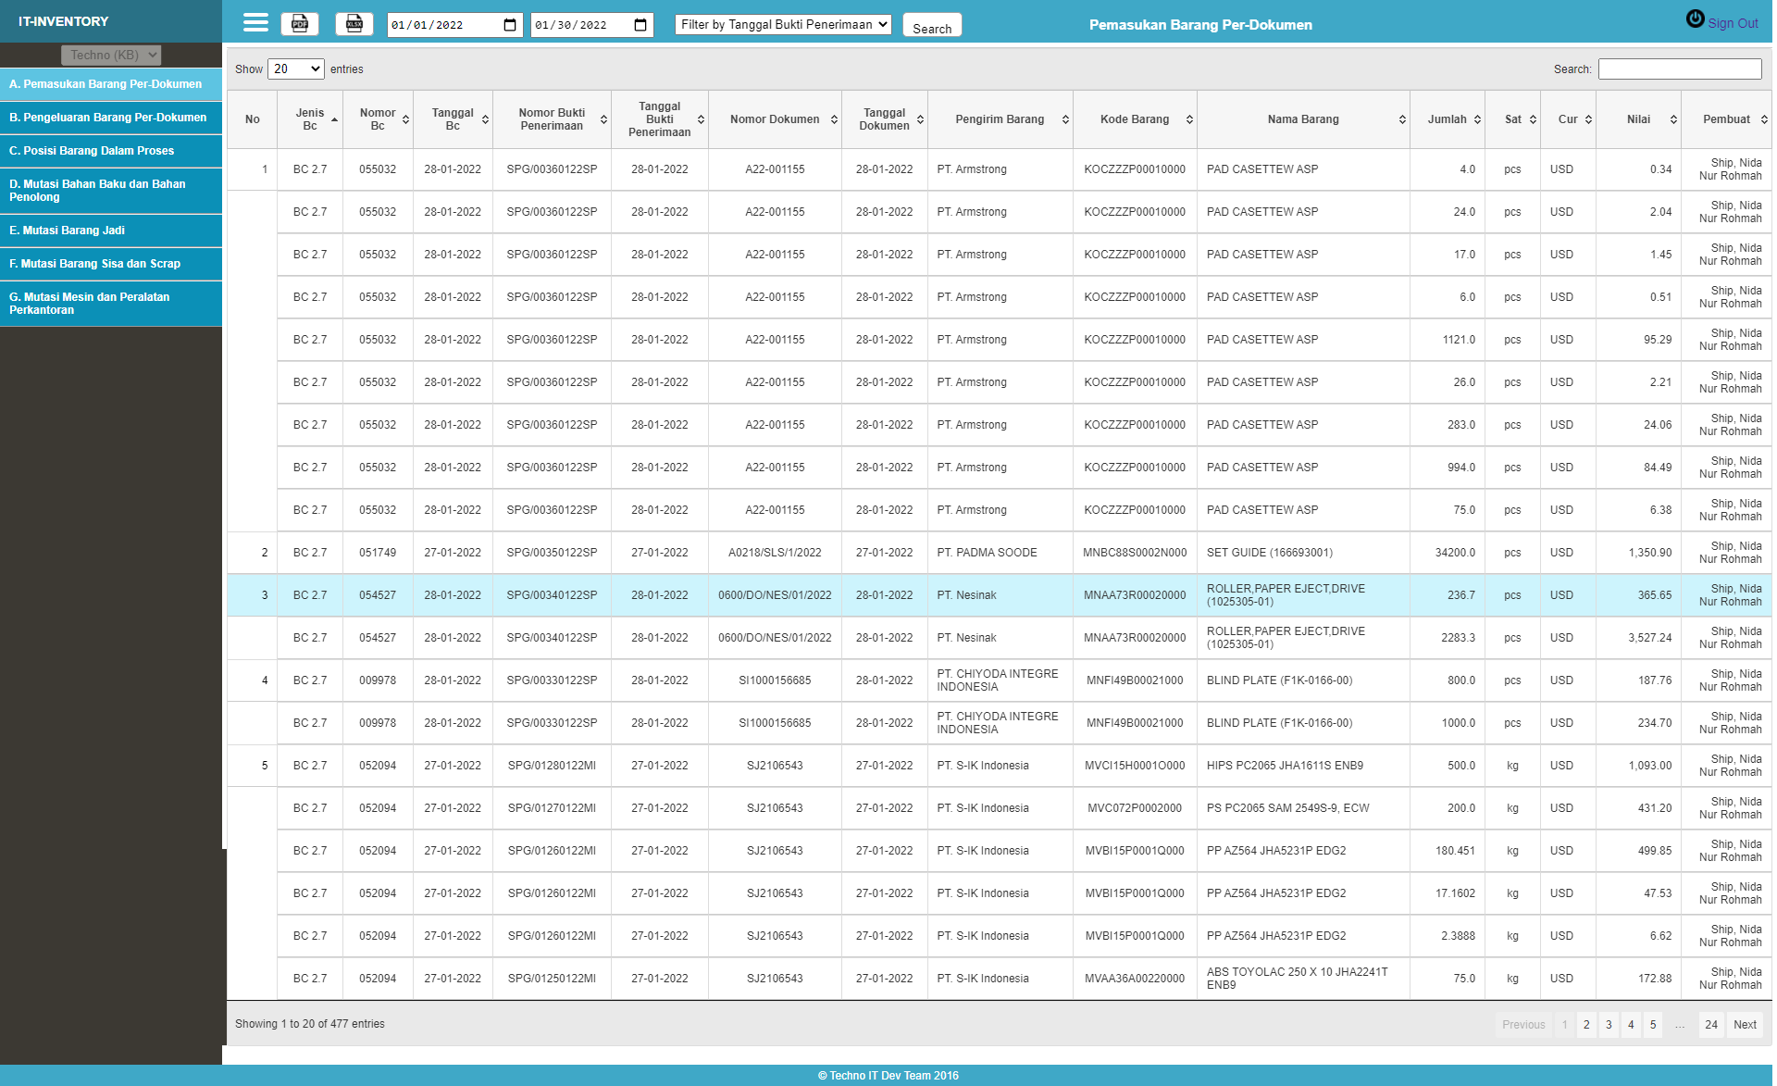Click the Nilai value 1,350.90
Viewport: 1777px width, 1086px height.
coord(1650,553)
